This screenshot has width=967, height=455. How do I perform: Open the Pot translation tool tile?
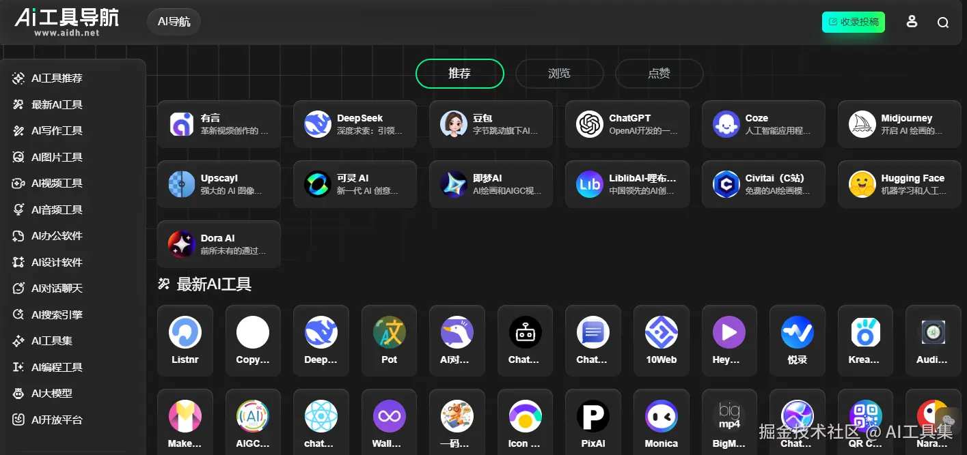point(390,340)
